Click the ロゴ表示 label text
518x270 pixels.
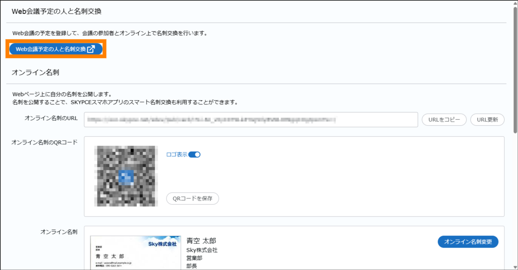coord(177,155)
